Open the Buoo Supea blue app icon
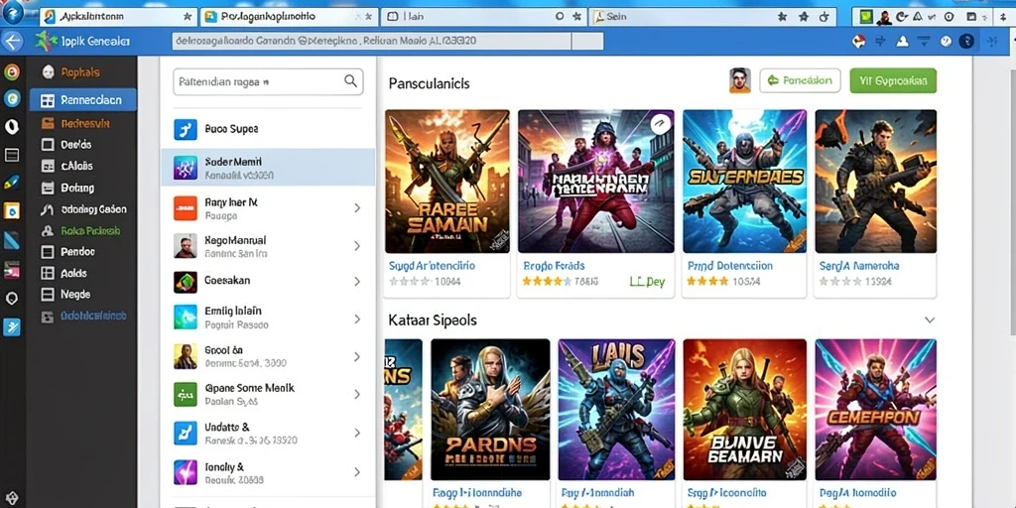1016x508 pixels. click(x=186, y=130)
